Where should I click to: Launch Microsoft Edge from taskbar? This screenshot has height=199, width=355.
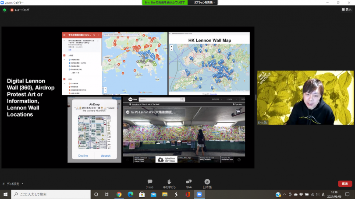[131, 194]
